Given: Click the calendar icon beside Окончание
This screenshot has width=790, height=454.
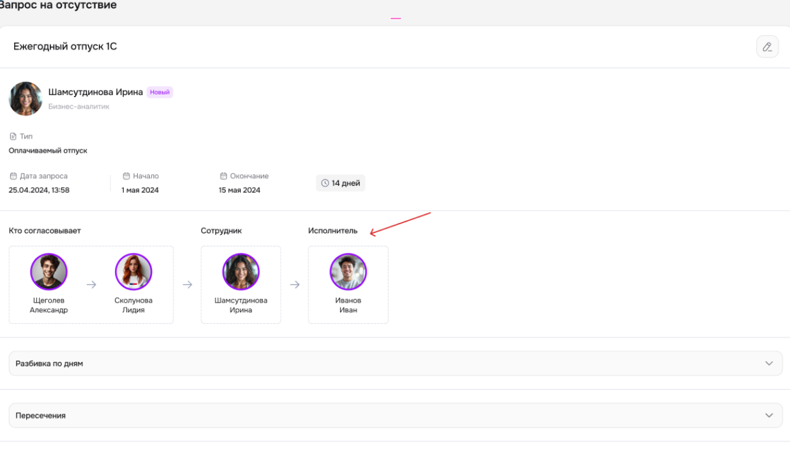Looking at the screenshot, I should (223, 176).
